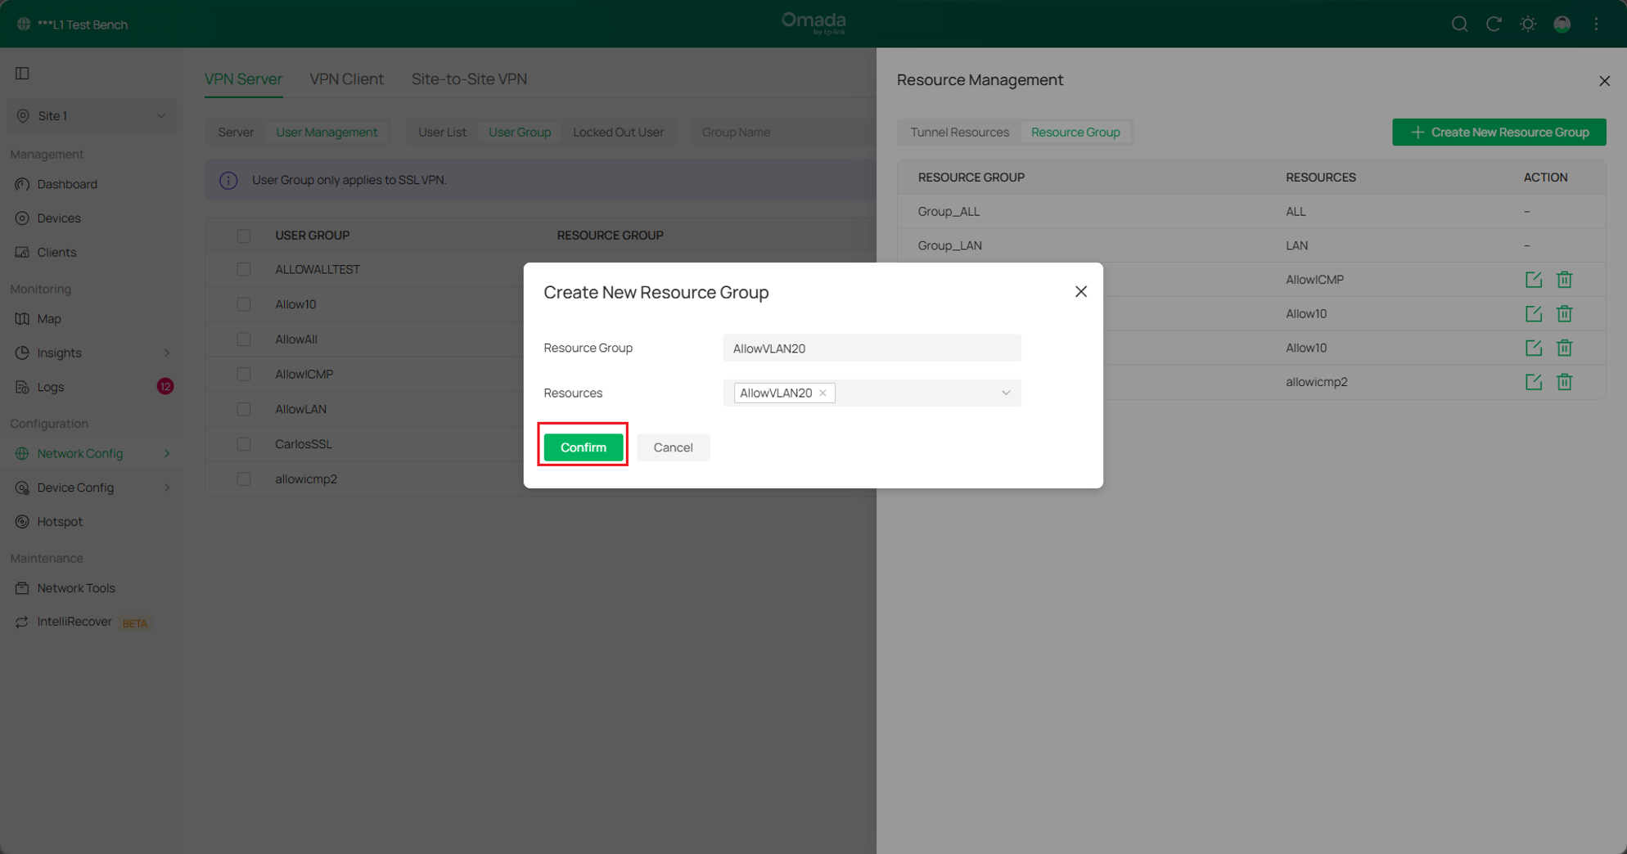Toggle the select-all user groups checkbox

click(244, 236)
